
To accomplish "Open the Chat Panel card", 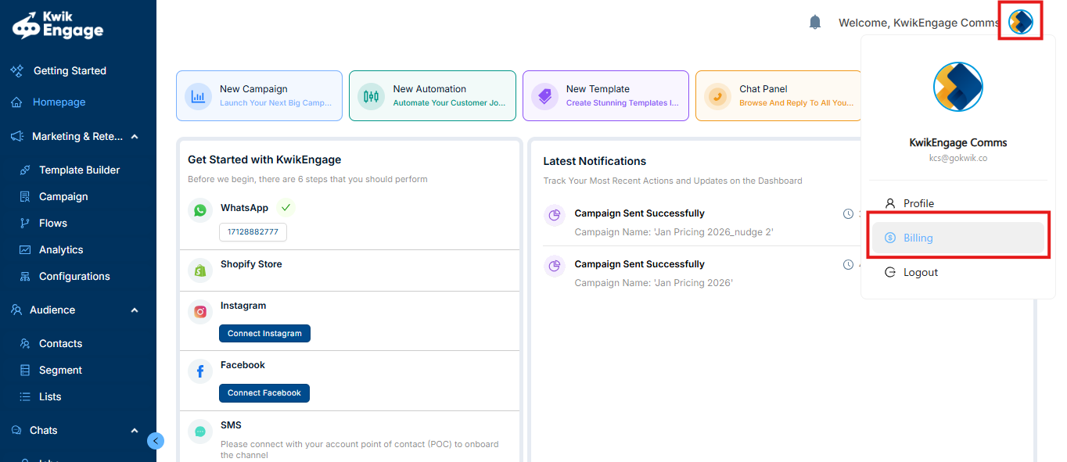I will coord(778,96).
